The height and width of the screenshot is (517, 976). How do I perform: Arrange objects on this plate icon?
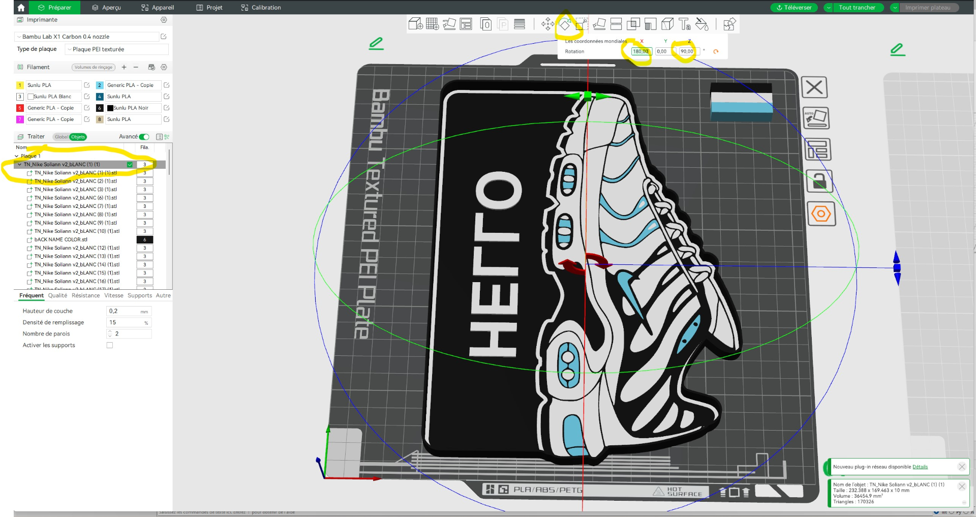(818, 149)
